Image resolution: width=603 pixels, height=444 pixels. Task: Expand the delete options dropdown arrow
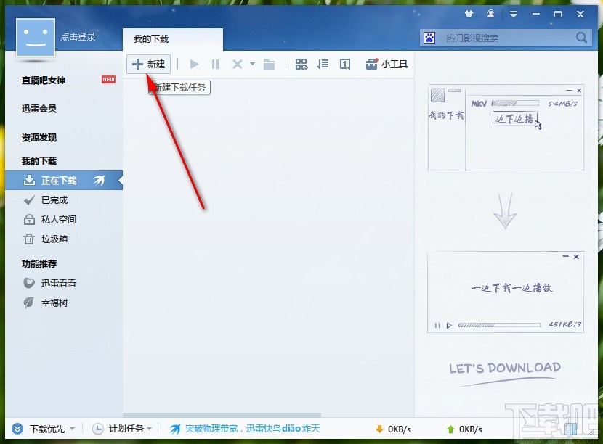point(252,64)
